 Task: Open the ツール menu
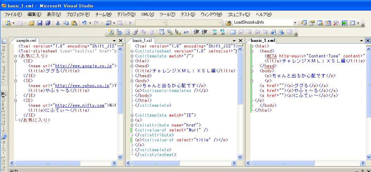pos(167,14)
